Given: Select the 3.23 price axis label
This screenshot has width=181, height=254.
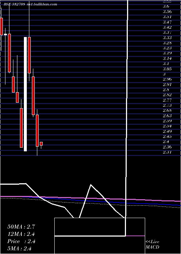Looking at the screenshot, I should pos(167,48).
